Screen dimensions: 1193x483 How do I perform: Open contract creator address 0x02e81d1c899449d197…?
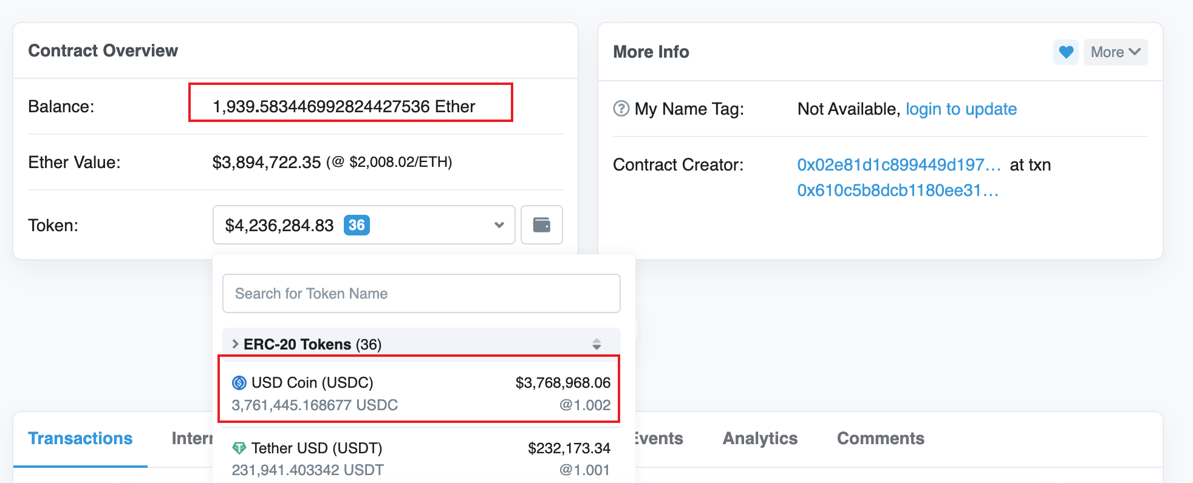[x=899, y=165]
